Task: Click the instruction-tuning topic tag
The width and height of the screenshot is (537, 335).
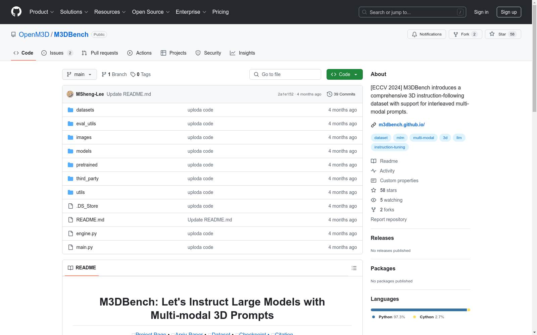Action: [390, 147]
